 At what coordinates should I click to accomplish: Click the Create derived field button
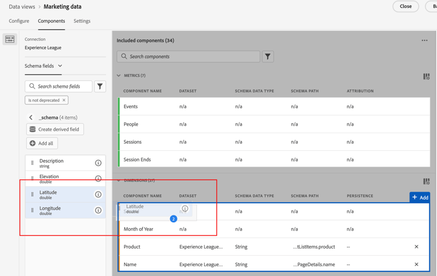55,129
